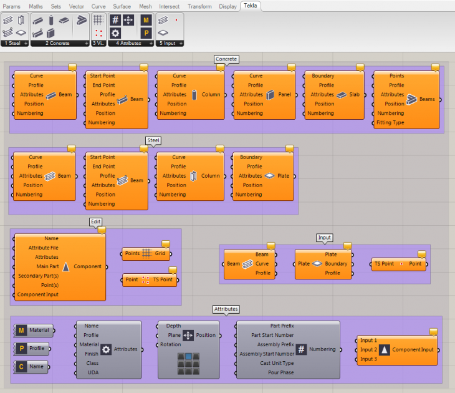455x393 pixels.
Task: Pick the Steel Plate tool in the toolbar
Action: (x=21, y=33)
